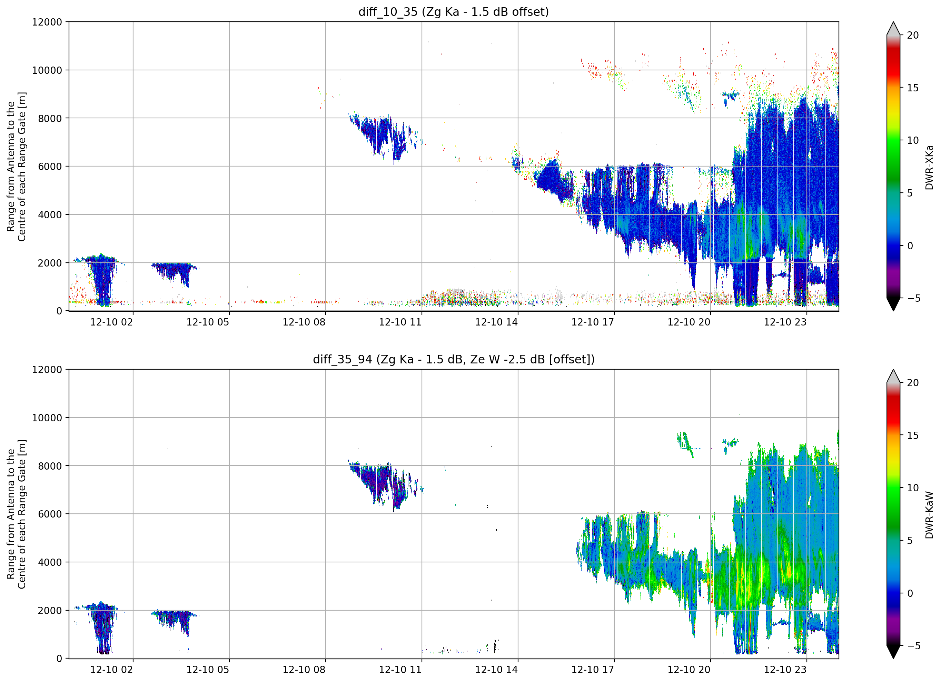Click top plot y-axis tick '8000'
Viewport: 941px width, 682px height.
(50, 119)
